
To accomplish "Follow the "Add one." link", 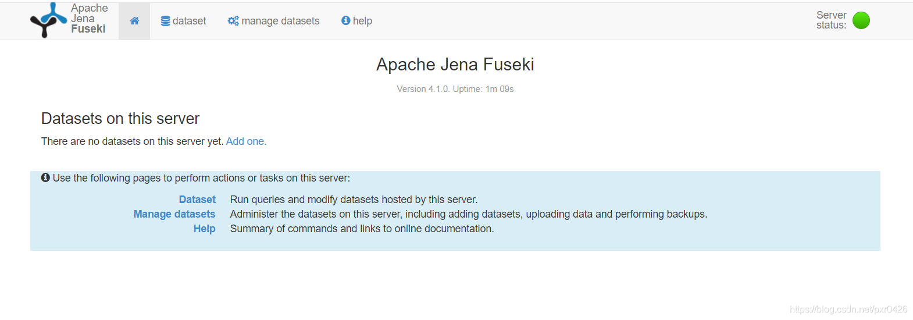I will [246, 141].
